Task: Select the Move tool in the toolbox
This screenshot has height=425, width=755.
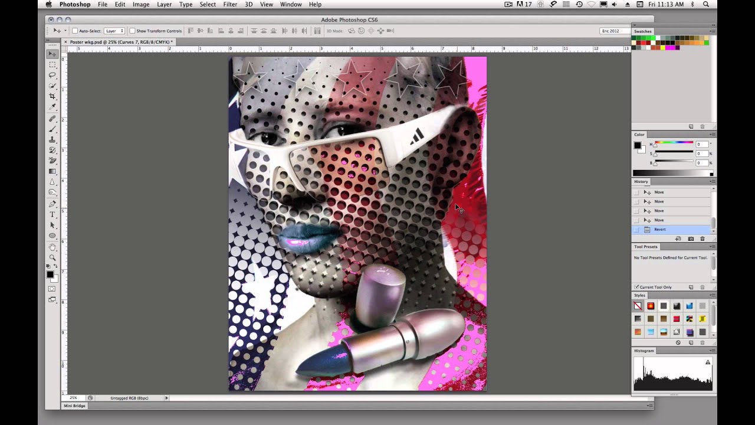Action: [x=52, y=54]
